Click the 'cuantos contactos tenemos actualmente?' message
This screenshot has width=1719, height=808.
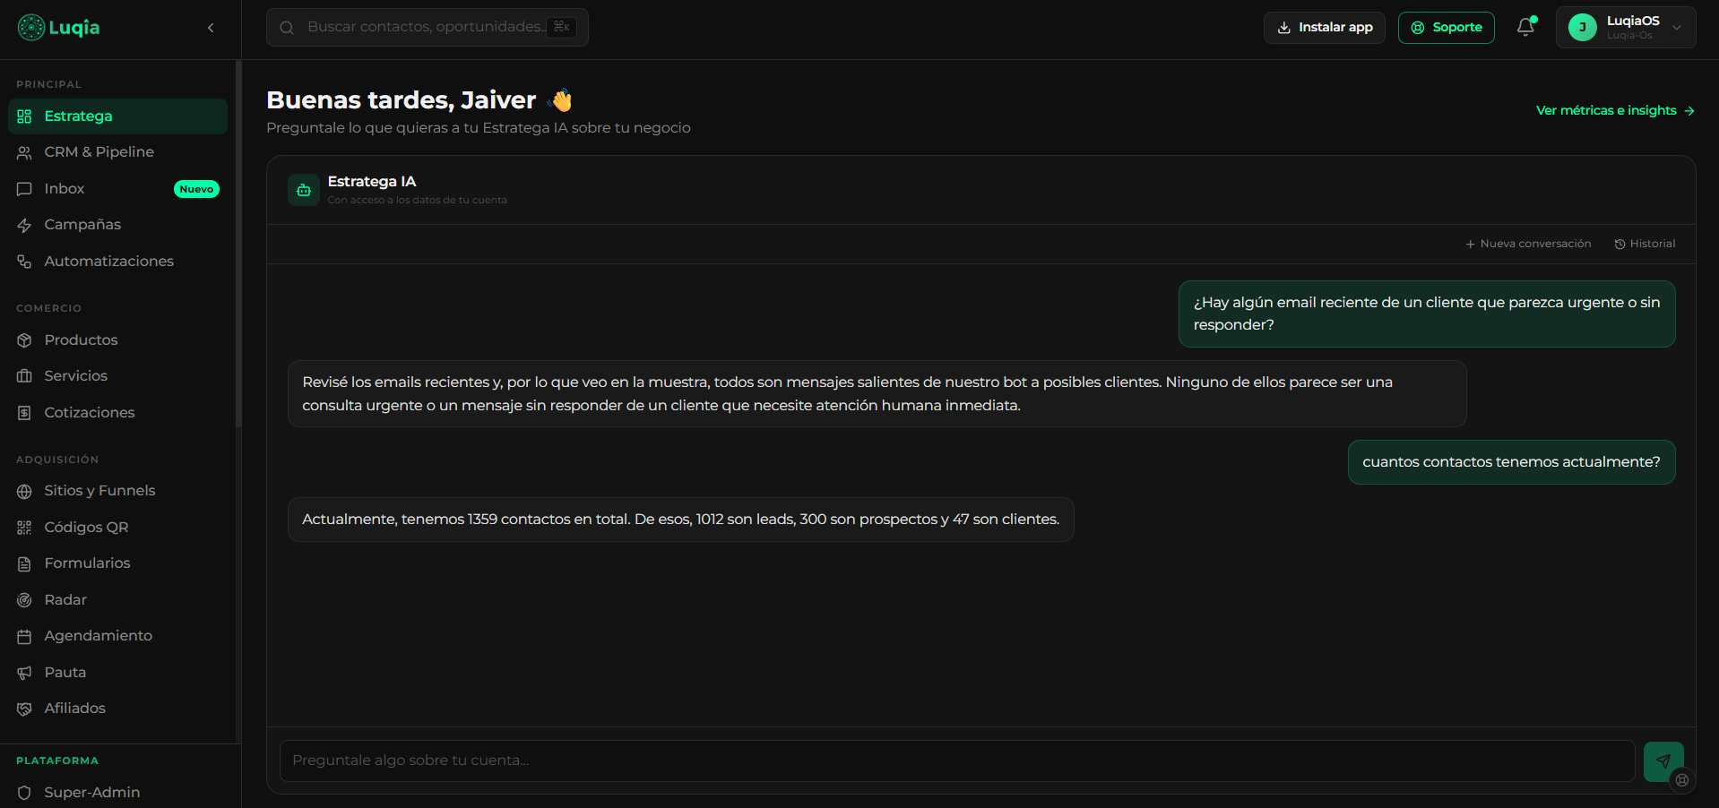click(1511, 462)
